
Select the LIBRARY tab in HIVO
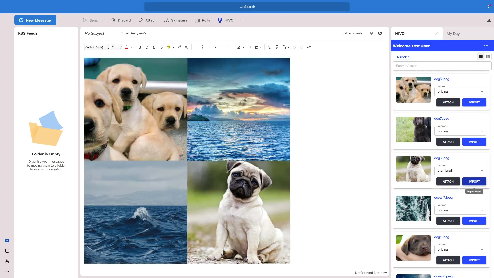(403, 57)
